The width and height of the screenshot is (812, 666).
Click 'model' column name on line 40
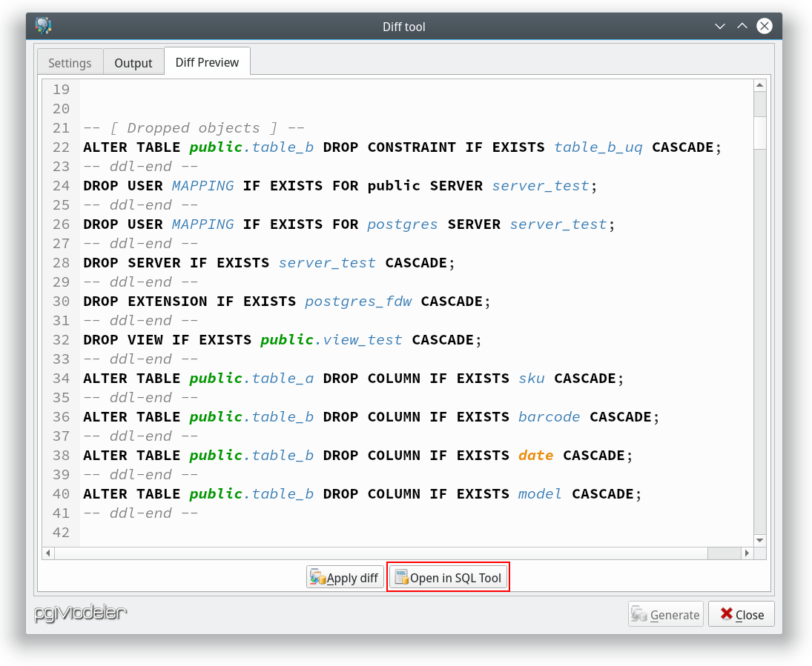click(540, 494)
